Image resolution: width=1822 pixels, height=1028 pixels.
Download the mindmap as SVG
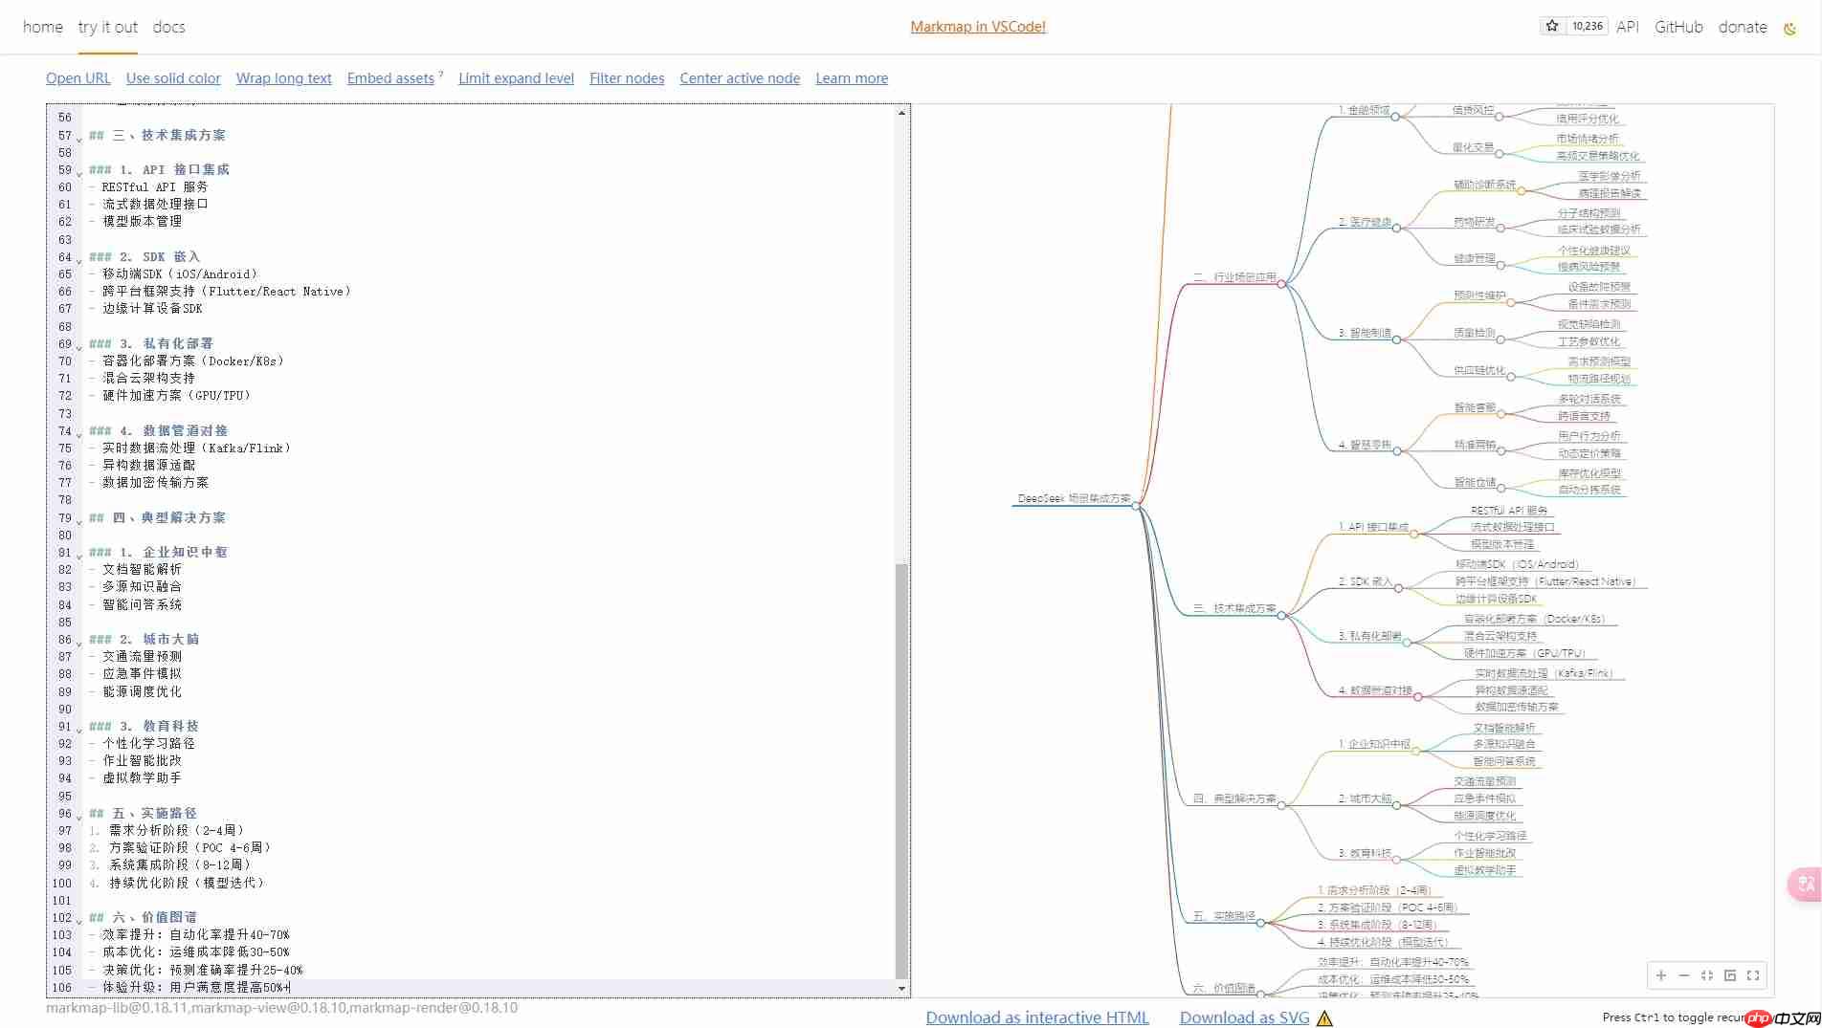[1244, 1017]
